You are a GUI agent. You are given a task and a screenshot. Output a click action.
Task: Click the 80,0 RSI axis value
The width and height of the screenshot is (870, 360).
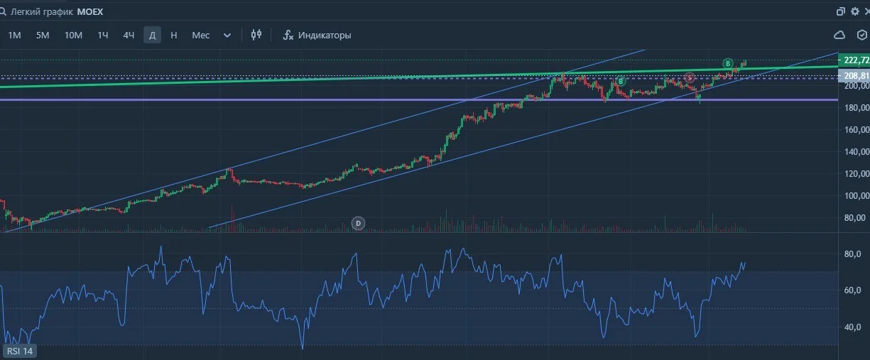click(852, 254)
